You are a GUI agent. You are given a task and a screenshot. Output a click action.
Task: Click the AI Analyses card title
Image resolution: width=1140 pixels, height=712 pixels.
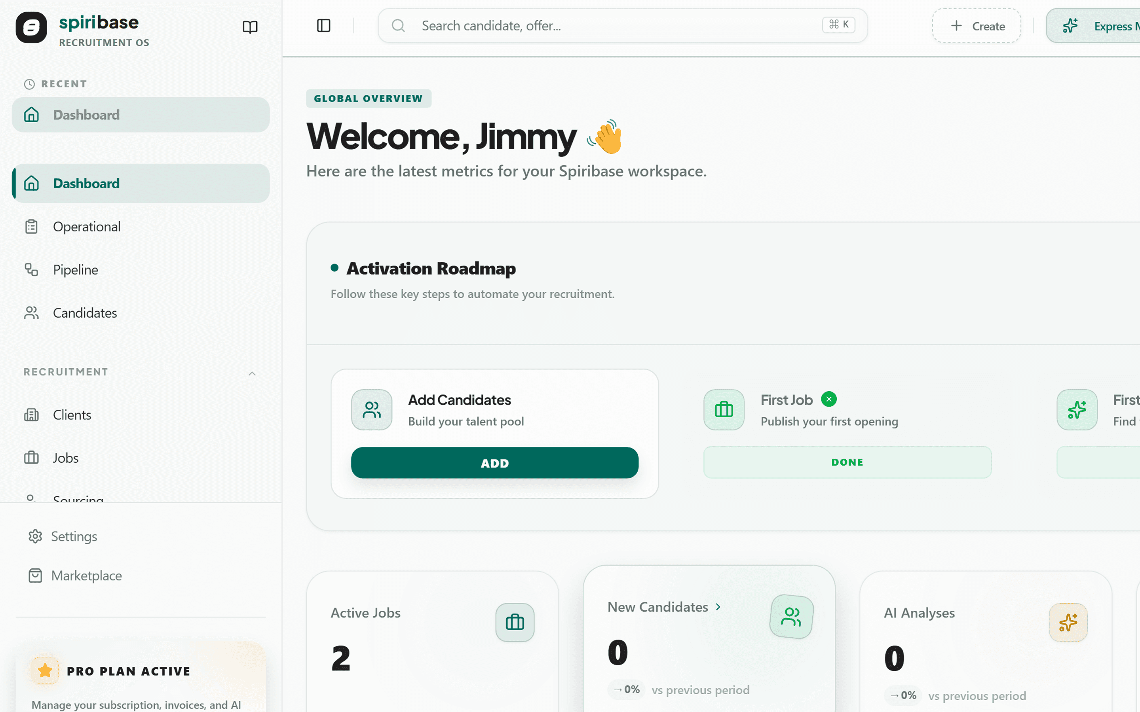919,613
